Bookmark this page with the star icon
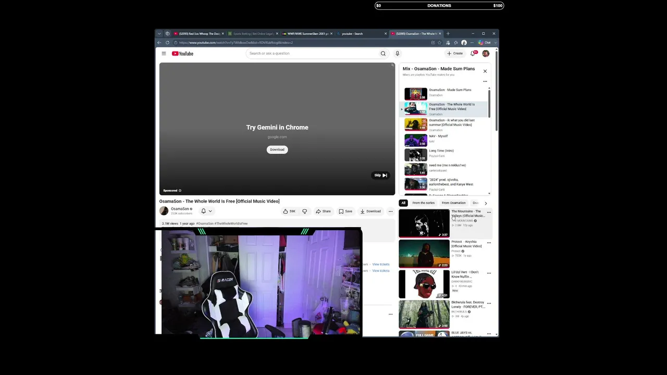 [439, 43]
